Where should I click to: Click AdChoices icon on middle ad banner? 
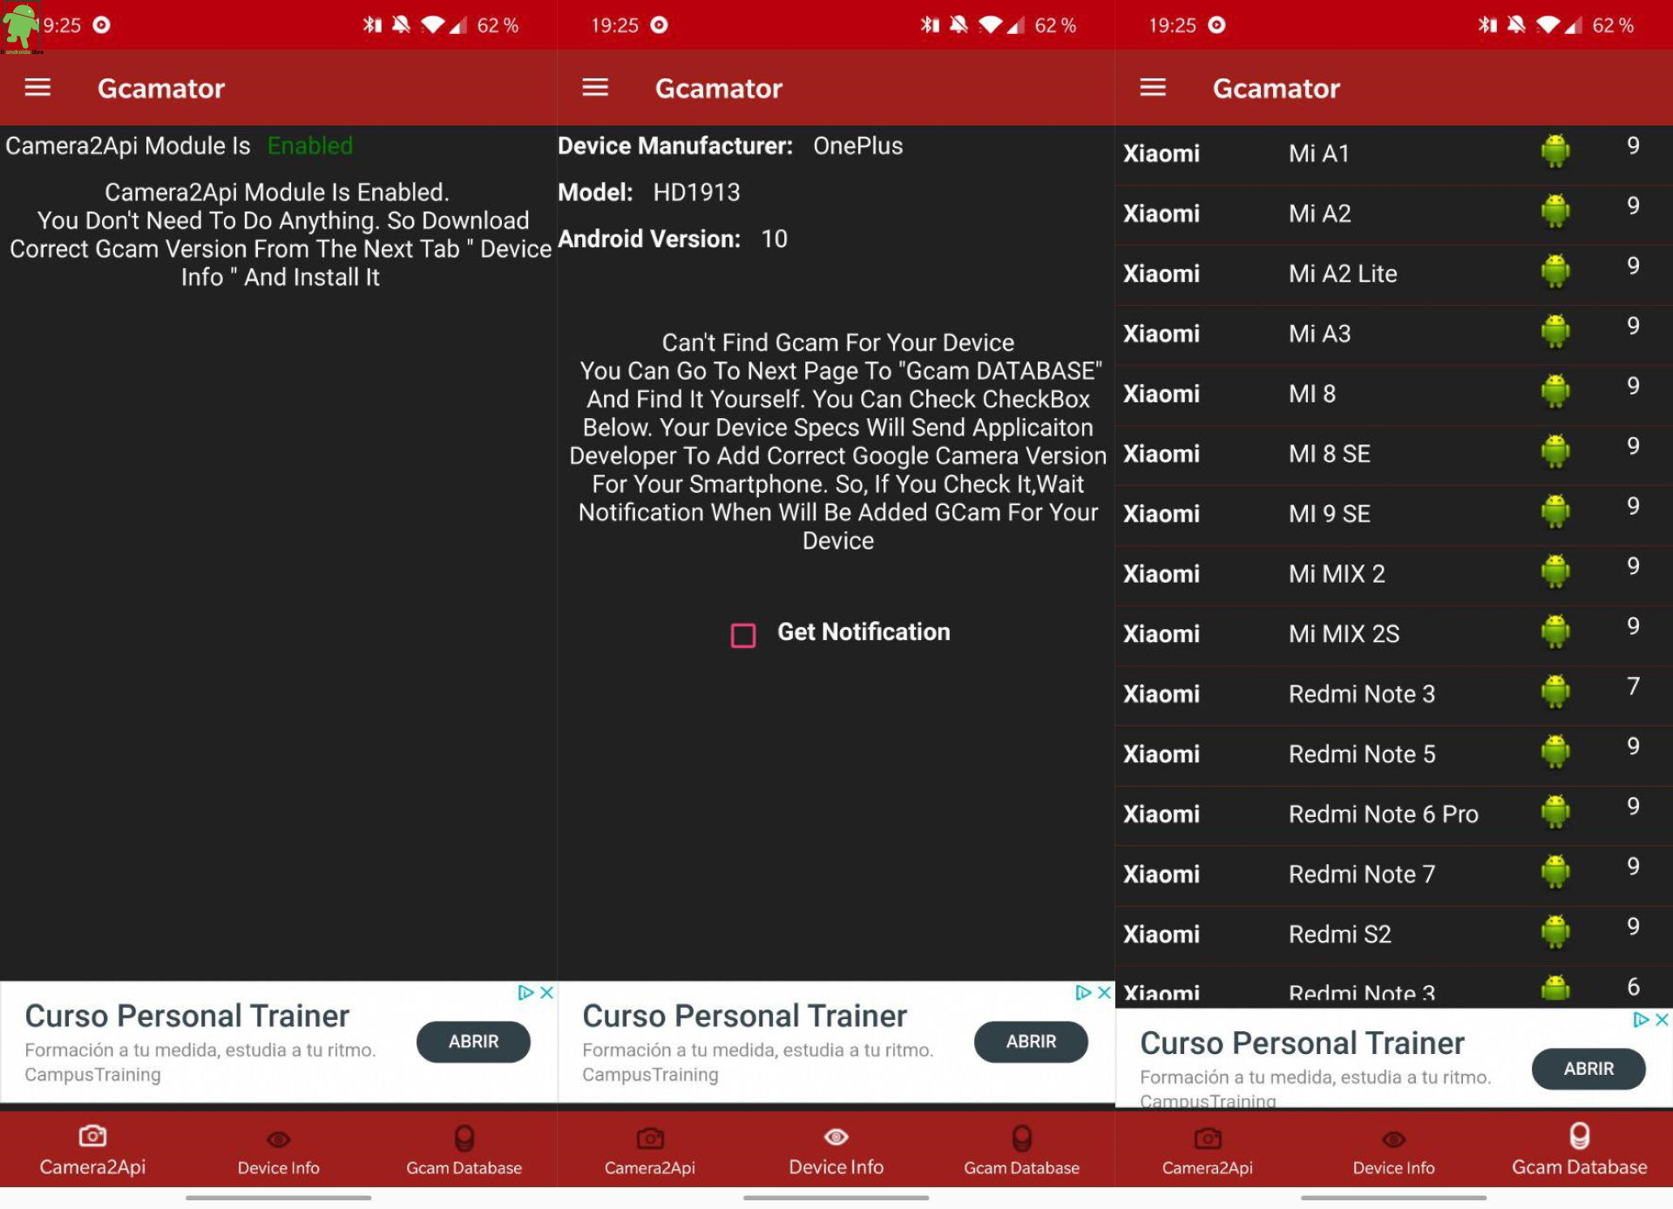(x=1083, y=993)
